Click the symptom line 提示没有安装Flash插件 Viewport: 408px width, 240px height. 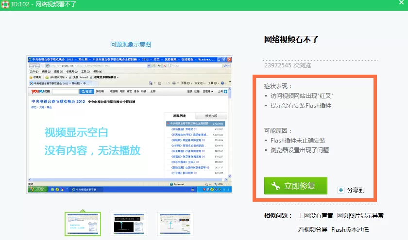pyautogui.click(x=301, y=106)
